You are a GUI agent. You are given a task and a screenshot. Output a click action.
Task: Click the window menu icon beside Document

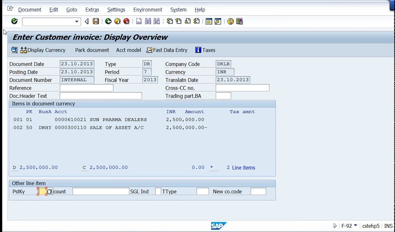10,9
